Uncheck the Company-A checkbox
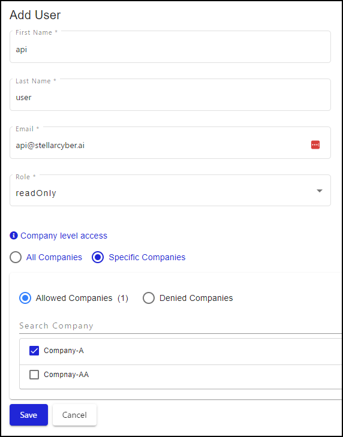343x437 pixels. pyautogui.click(x=34, y=351)
